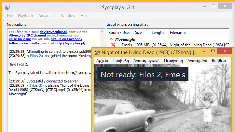The height and width of the screenshot is (132, 235).
Task: Click the media player icon in video window title
Action: tap(97, 52)
